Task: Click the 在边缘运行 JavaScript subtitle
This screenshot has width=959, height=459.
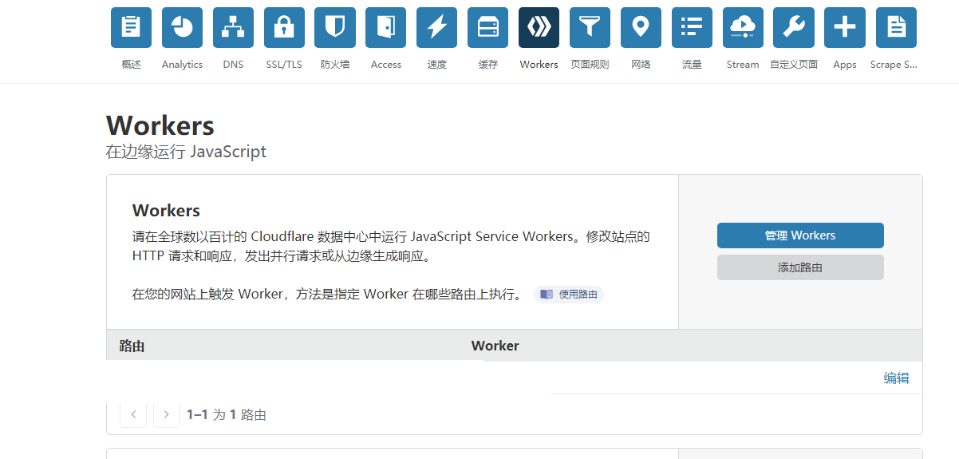Action: pos(186,151)
